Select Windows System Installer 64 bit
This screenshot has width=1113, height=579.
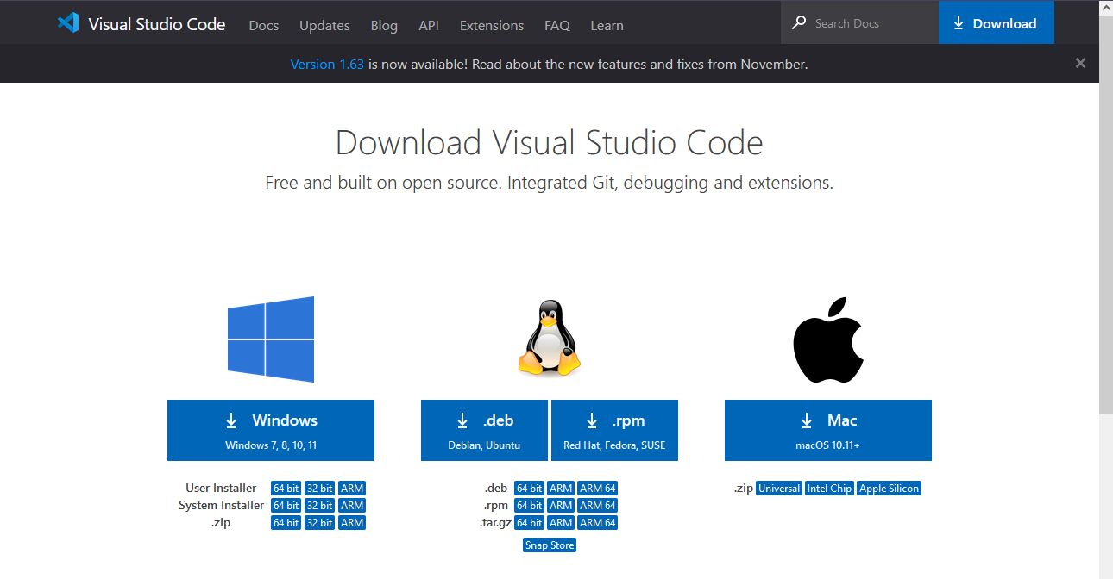click(x=286, y=506)
